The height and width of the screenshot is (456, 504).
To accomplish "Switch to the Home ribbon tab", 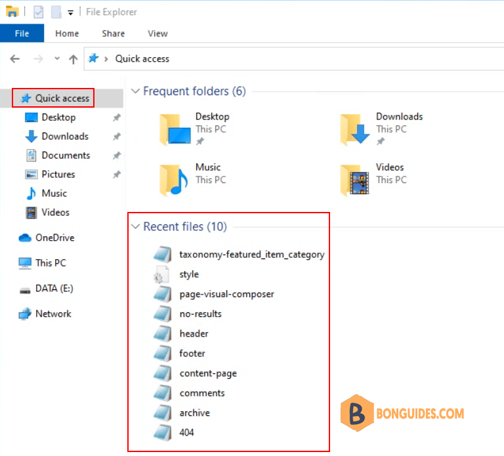I will (67, 33).
